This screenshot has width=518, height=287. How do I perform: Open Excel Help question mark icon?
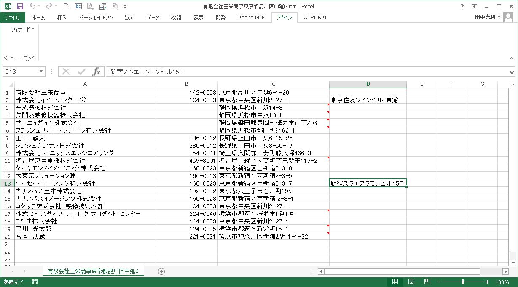[x=463, y=6]
